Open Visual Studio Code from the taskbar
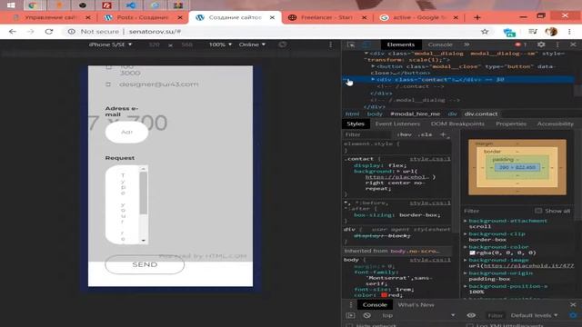 pyautogui.click(x=131, y=5)
